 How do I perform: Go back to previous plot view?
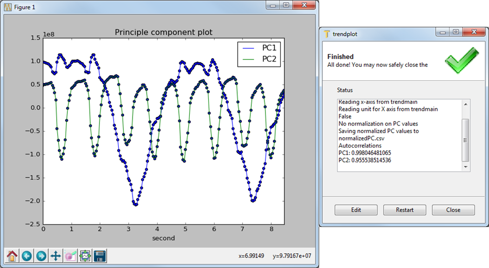click(x=26, y=256)
